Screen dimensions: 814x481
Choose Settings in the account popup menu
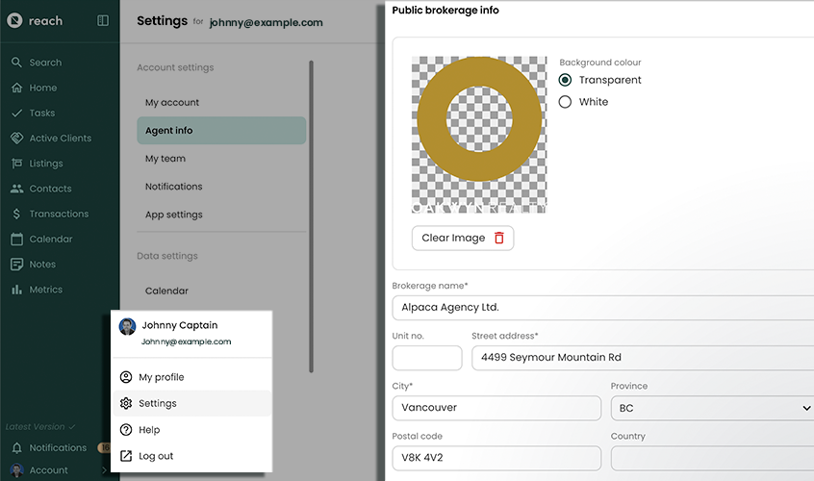tap(157, 403)
